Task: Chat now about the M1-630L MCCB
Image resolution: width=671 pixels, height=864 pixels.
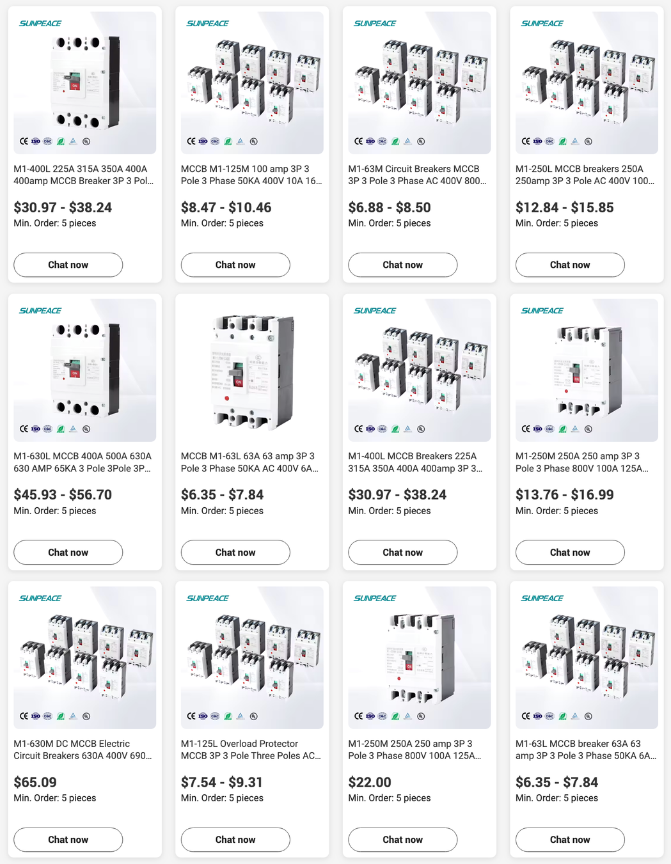Action: (x=68, y=553)
